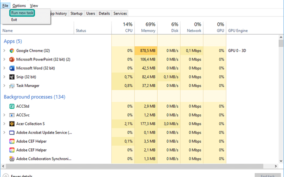Switch to the Services tab

click(x=120, y=13)
